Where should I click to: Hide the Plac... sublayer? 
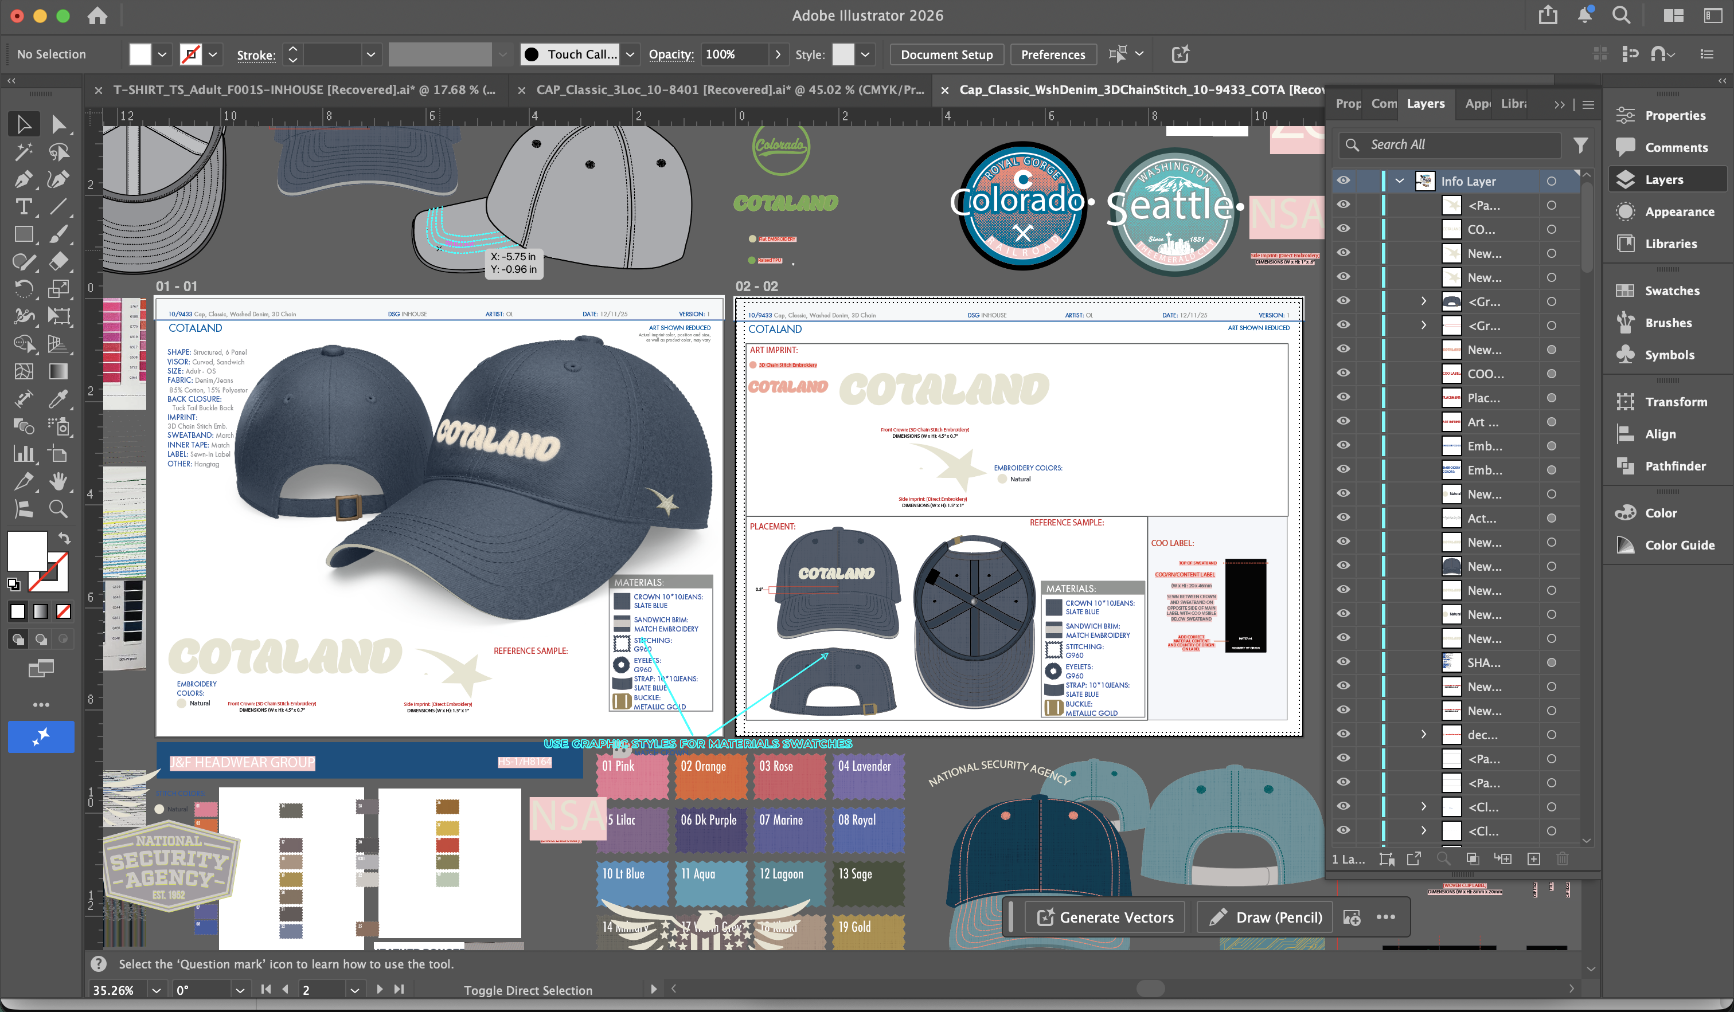pos(1343,397)
